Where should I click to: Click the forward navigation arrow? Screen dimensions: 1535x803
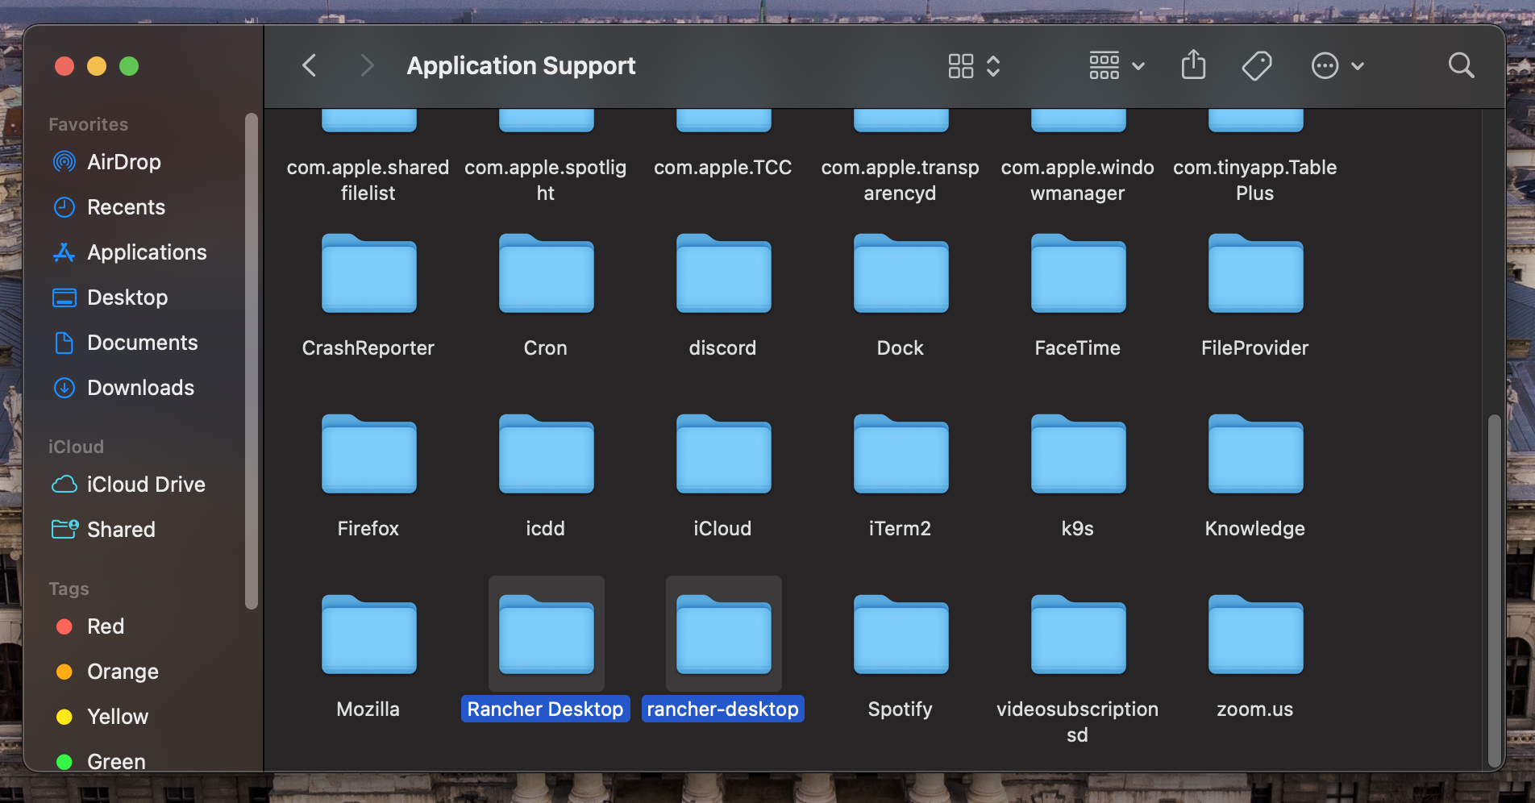click(x=367, y=65)
